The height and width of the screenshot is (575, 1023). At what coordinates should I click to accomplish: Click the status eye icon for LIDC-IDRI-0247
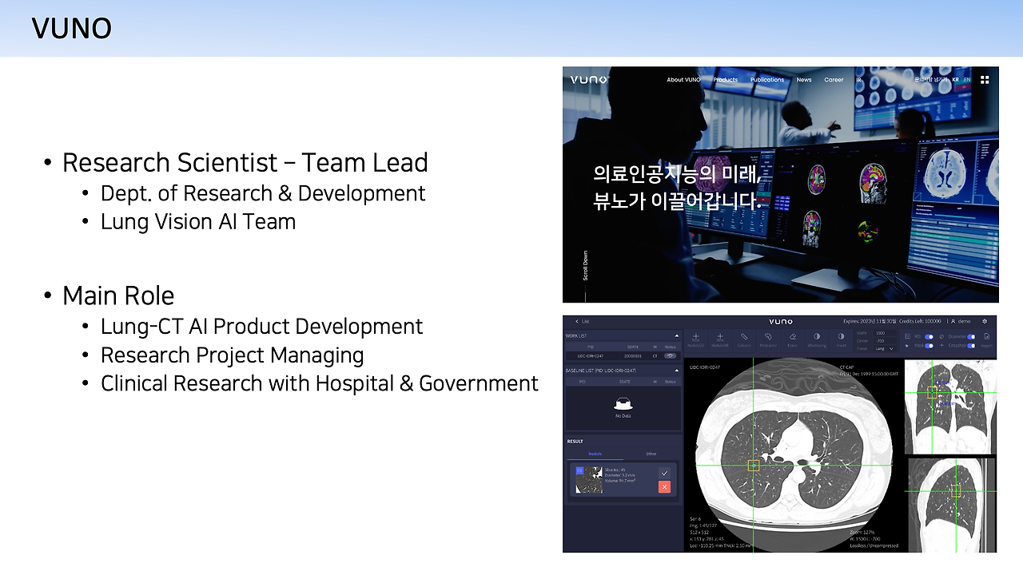(x=670, y=355)
